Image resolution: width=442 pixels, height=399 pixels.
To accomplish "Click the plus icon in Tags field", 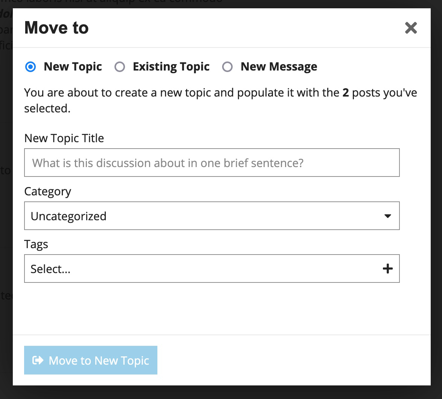I will [x=387, y=269].
